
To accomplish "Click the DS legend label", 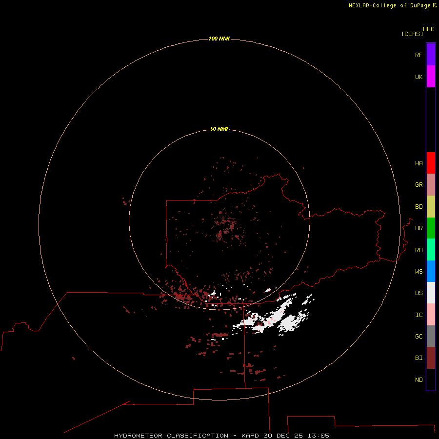I will point(419,293).
